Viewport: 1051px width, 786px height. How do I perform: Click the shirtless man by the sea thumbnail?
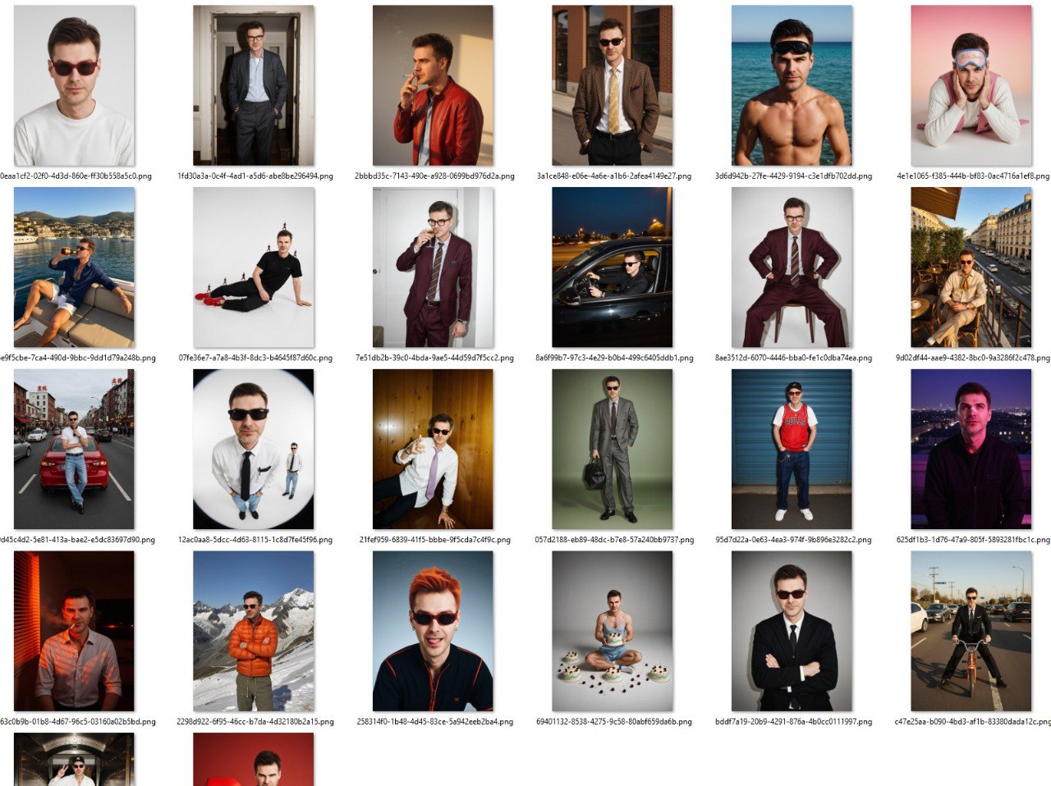792,86
